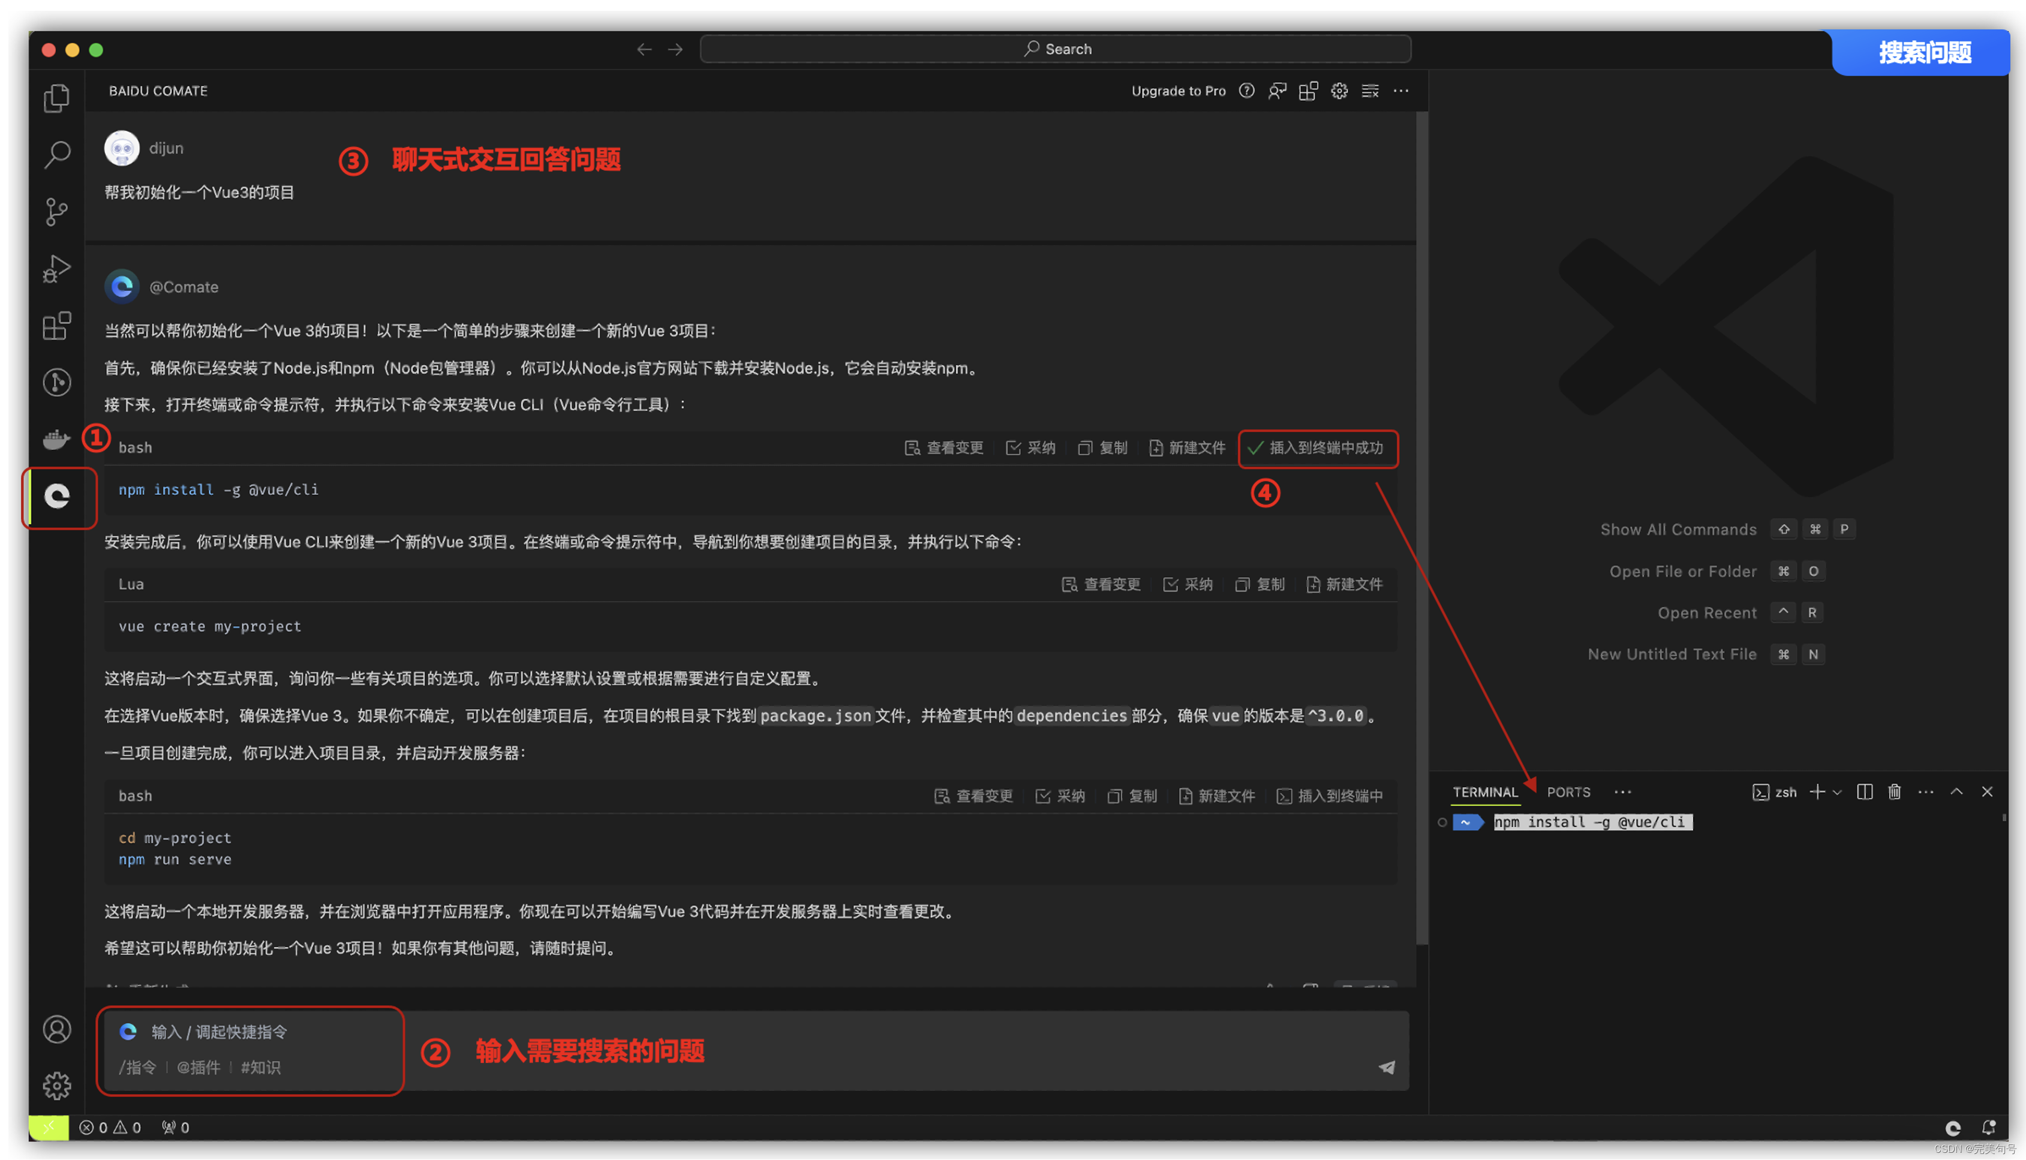Open the Run and Debug view
The width and height of the screenshot is (2026, 1160).
tap(56, 269)
